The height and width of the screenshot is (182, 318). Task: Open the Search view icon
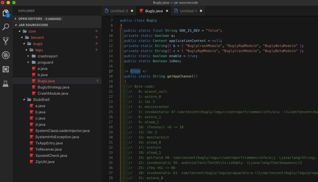pyautogui.click(x=6, y=27)
